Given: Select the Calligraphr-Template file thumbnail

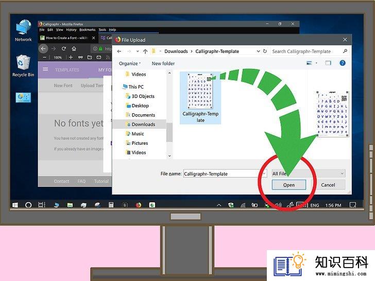Looking at the screenshot, I should coord(200,98).
